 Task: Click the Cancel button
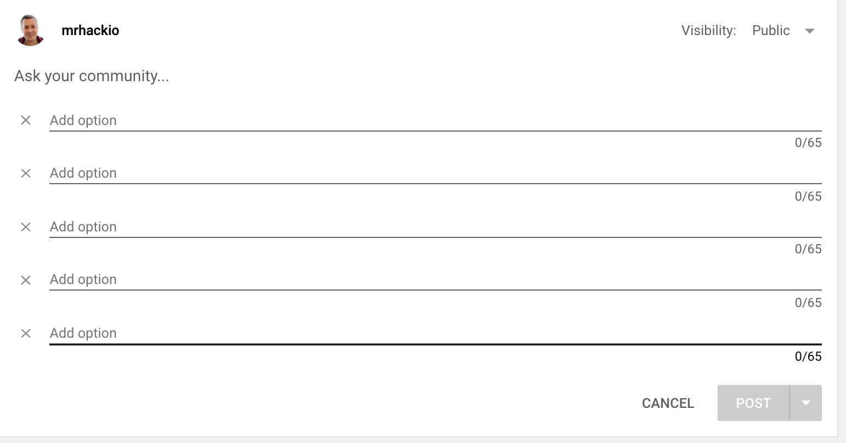[x=668, y=403]
